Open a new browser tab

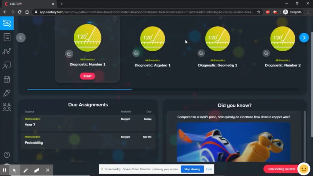tap(62, 4)
